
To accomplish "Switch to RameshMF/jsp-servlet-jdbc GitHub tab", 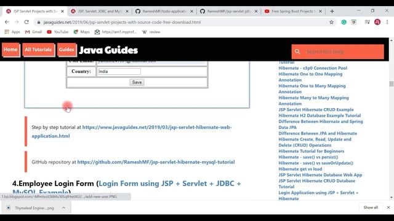I will 228,11.
